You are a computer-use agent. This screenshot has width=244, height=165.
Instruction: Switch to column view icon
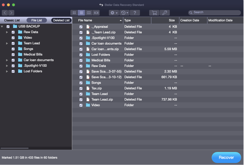point(89,12)
